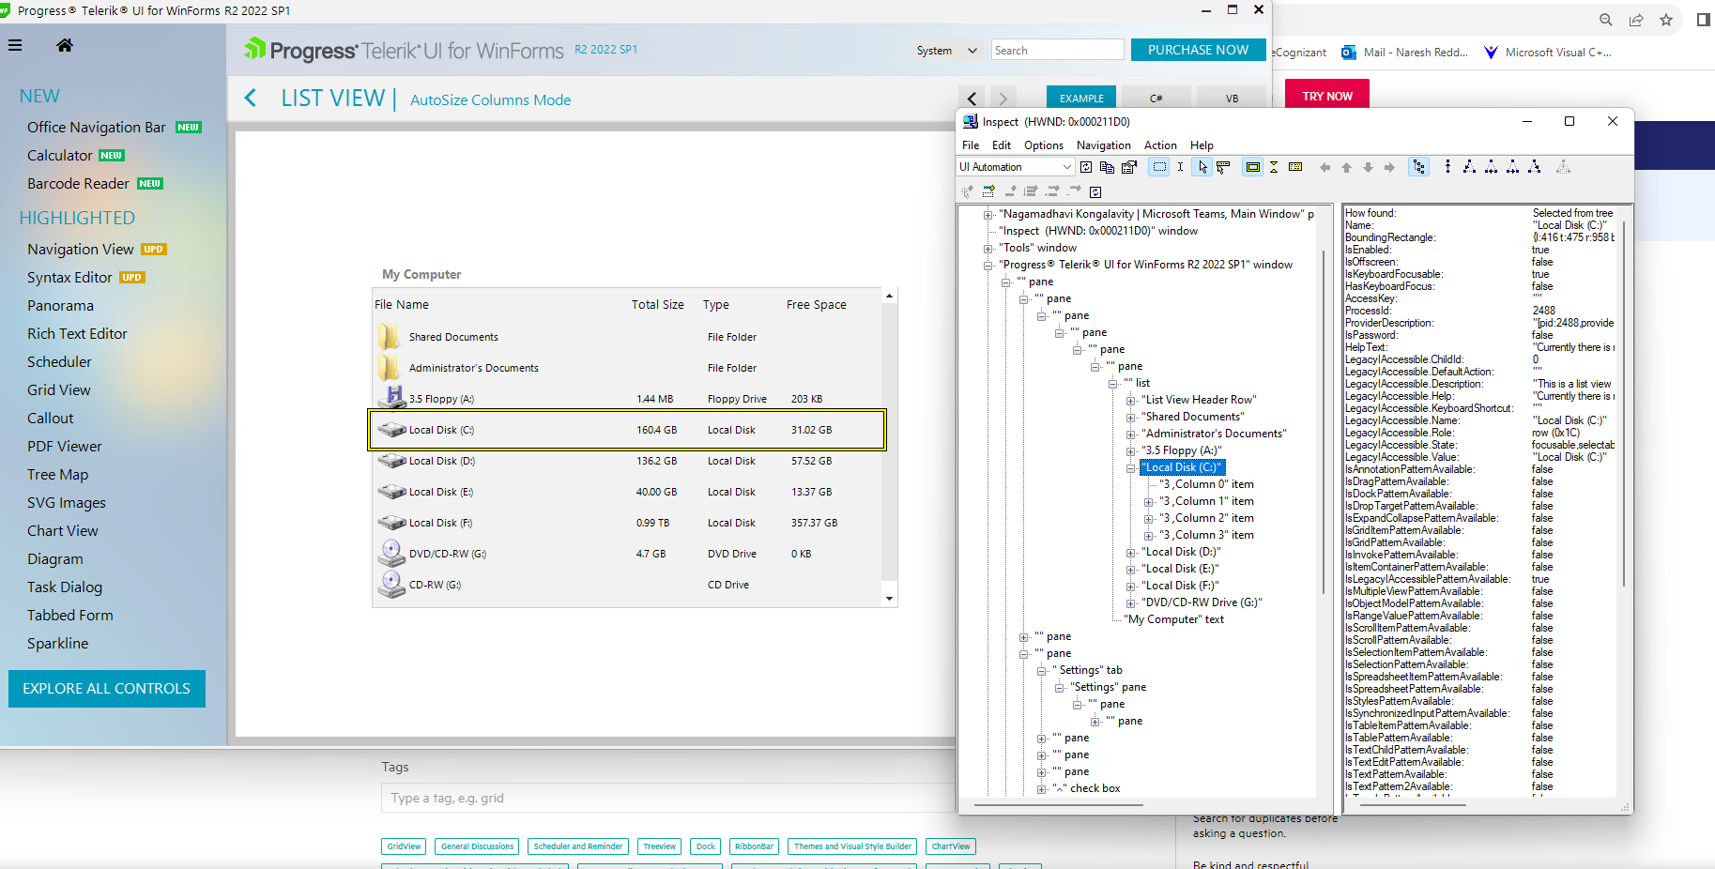1715x869 pixels.
Task: Toggle the tree navigation mode in Inspect
Action: [1420, 166]
